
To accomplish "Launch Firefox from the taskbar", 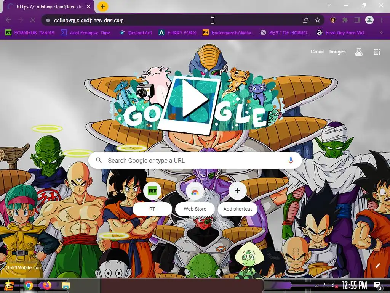I will [47, 285].
